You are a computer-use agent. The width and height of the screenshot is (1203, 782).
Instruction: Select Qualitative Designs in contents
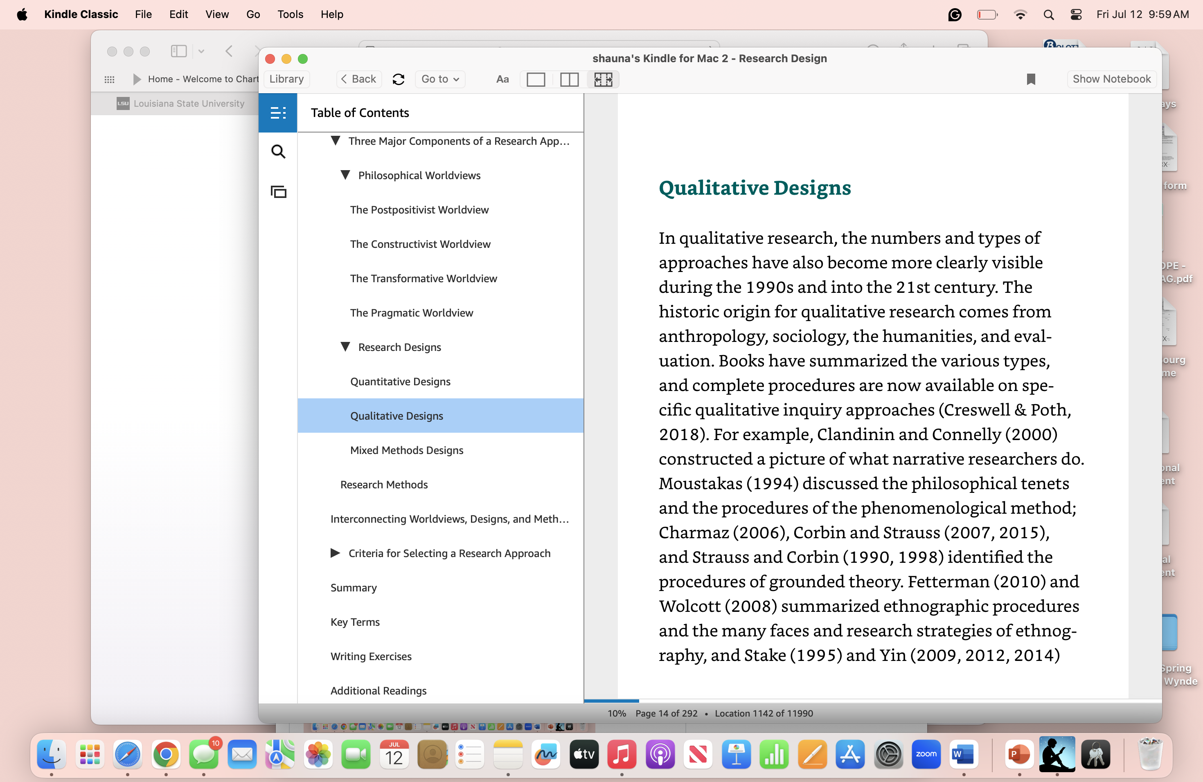pos(440,416)
